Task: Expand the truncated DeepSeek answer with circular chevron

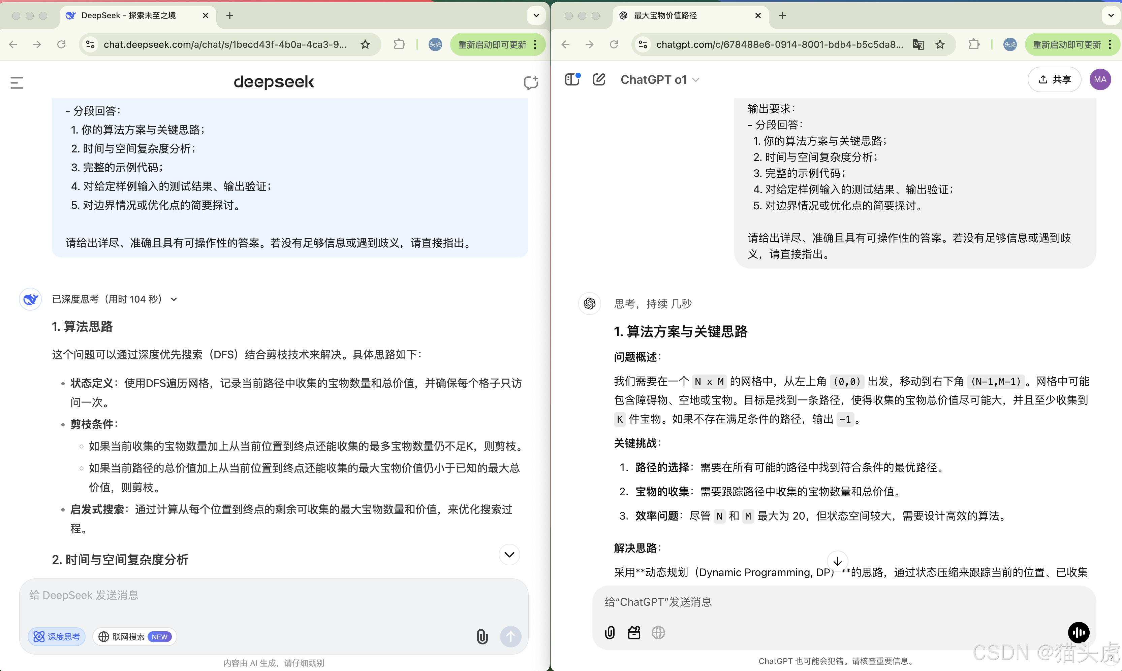Action: point(509,554)
